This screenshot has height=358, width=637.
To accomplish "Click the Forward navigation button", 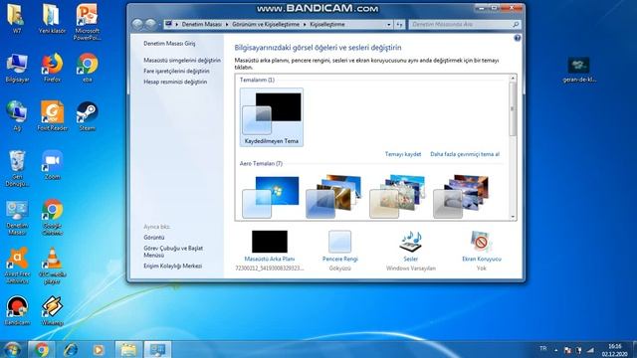I will [x=150, y=24].
